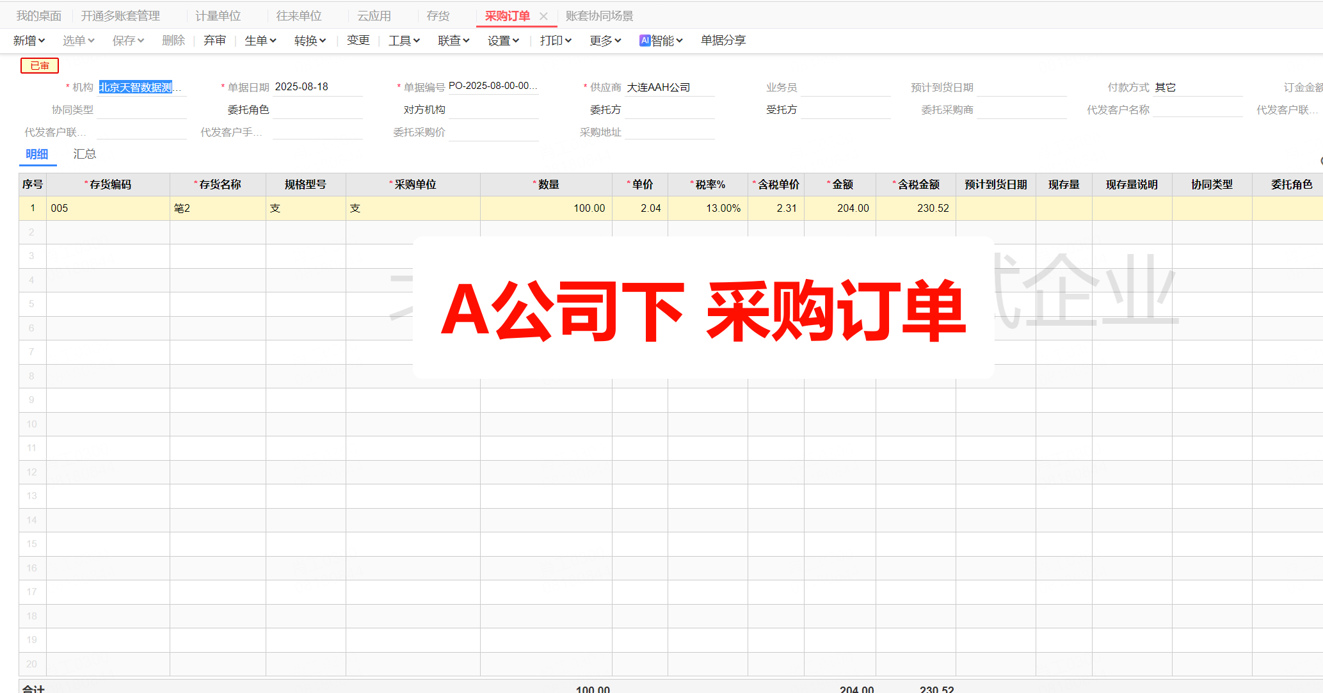Switch to 往来单位 tab
1323x693 pixels.
pos(299,16)
